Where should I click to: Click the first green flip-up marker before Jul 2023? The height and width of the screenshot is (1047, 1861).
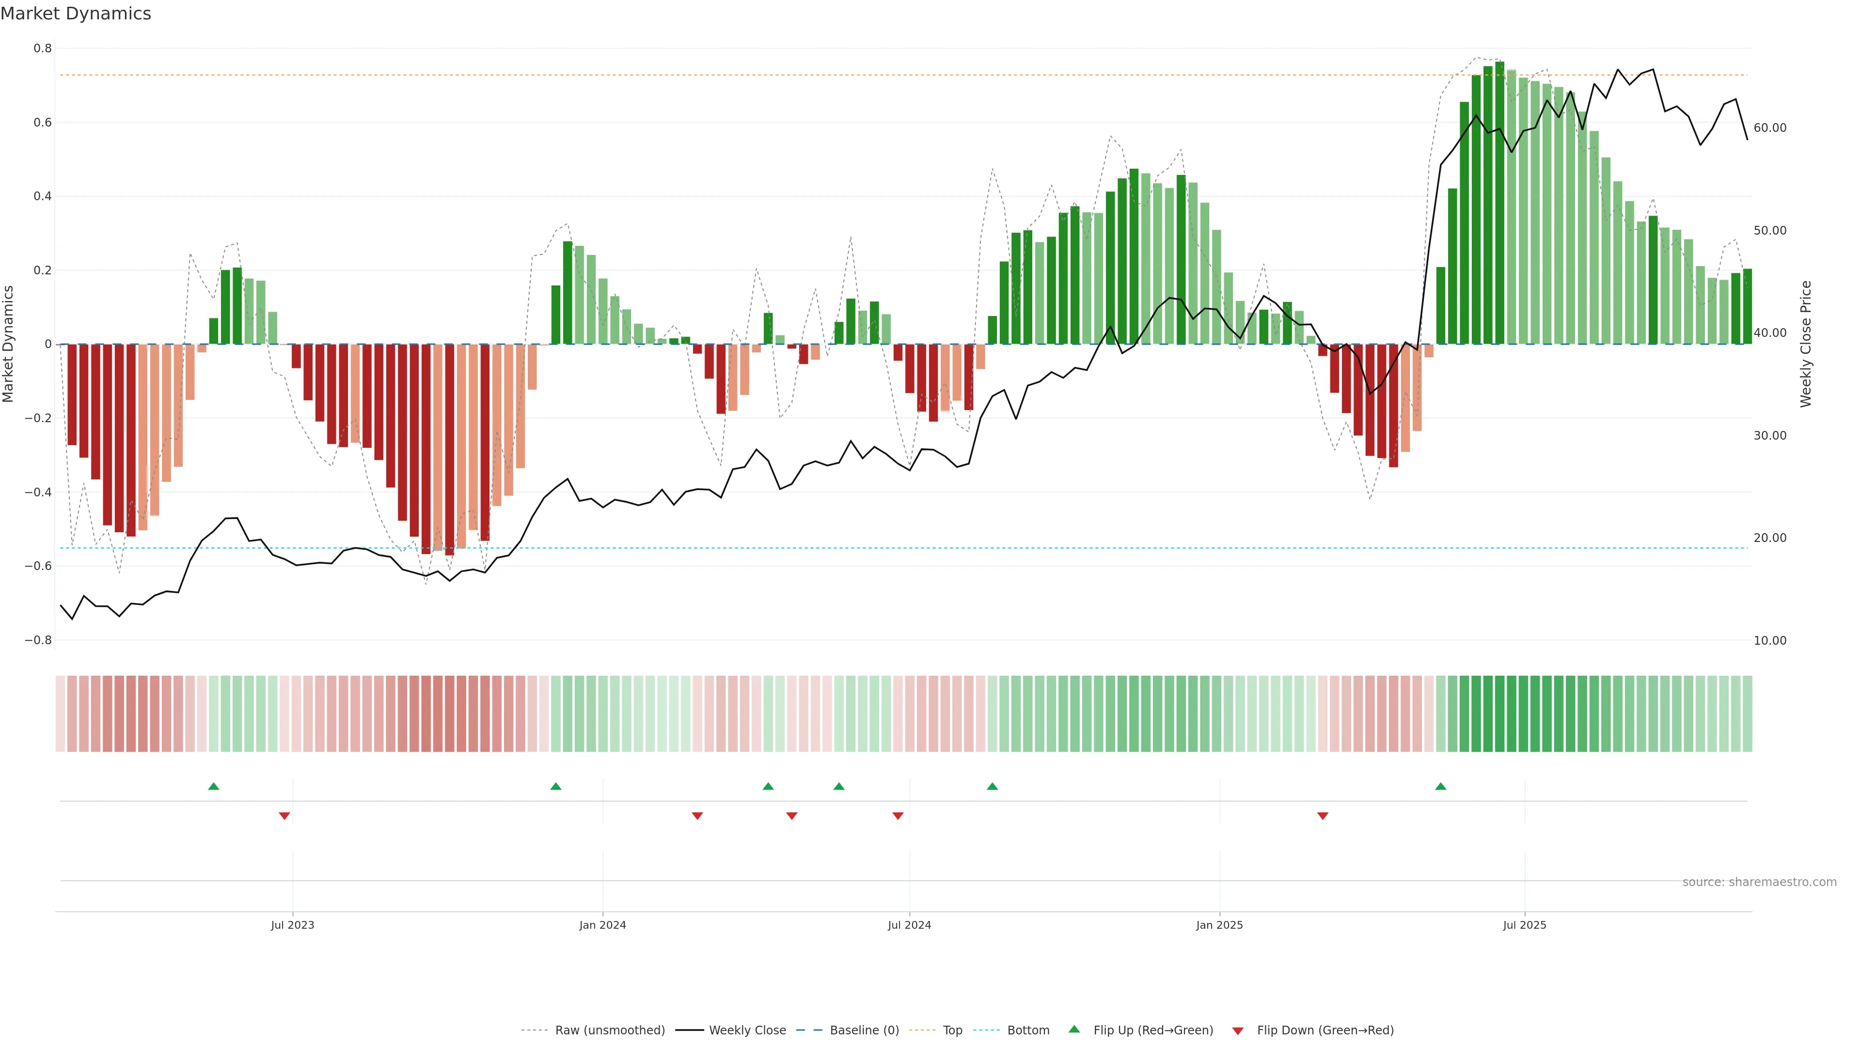pyautogui.click(x=213, y=786)
